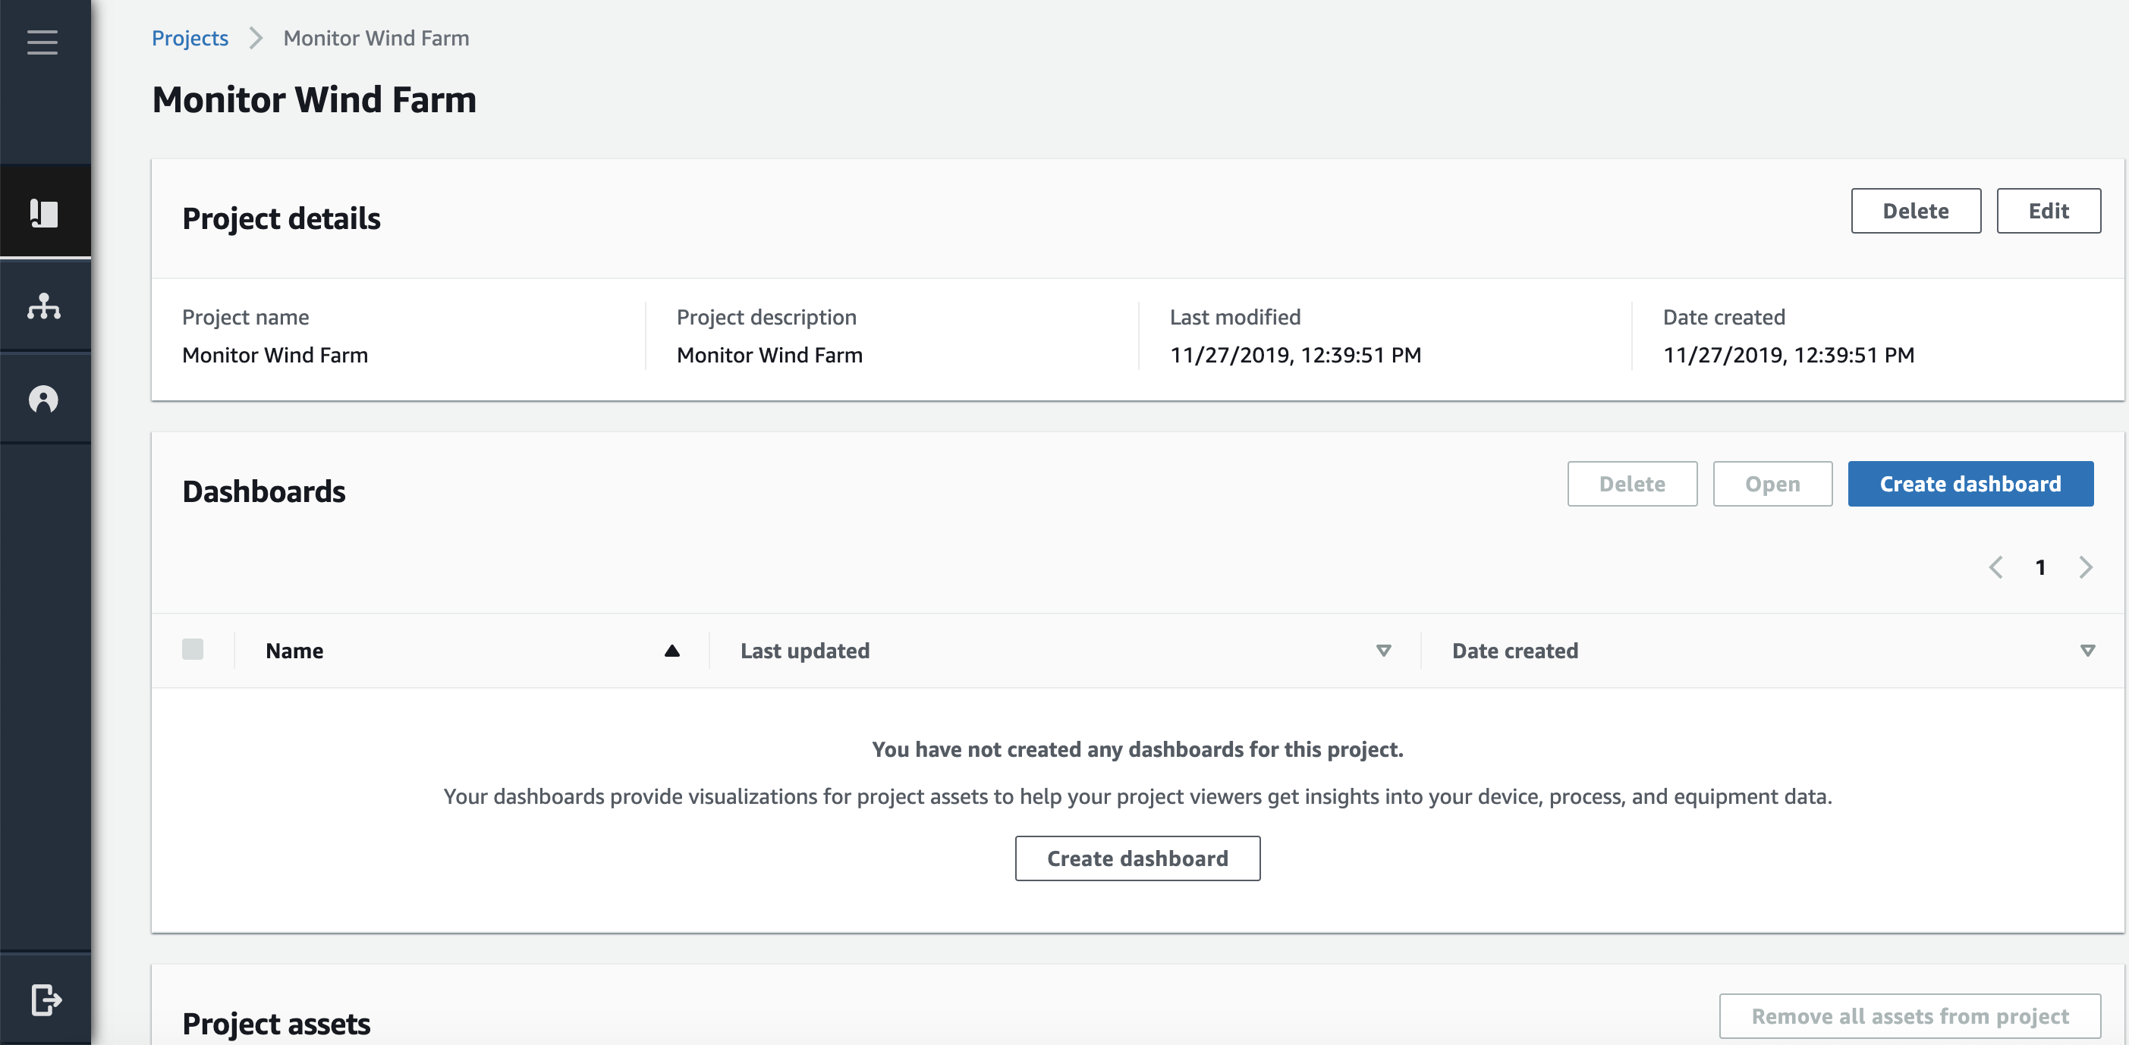Click the sign out icon in sidebar
2129x1045 pixels.
(x=46, y=999)
